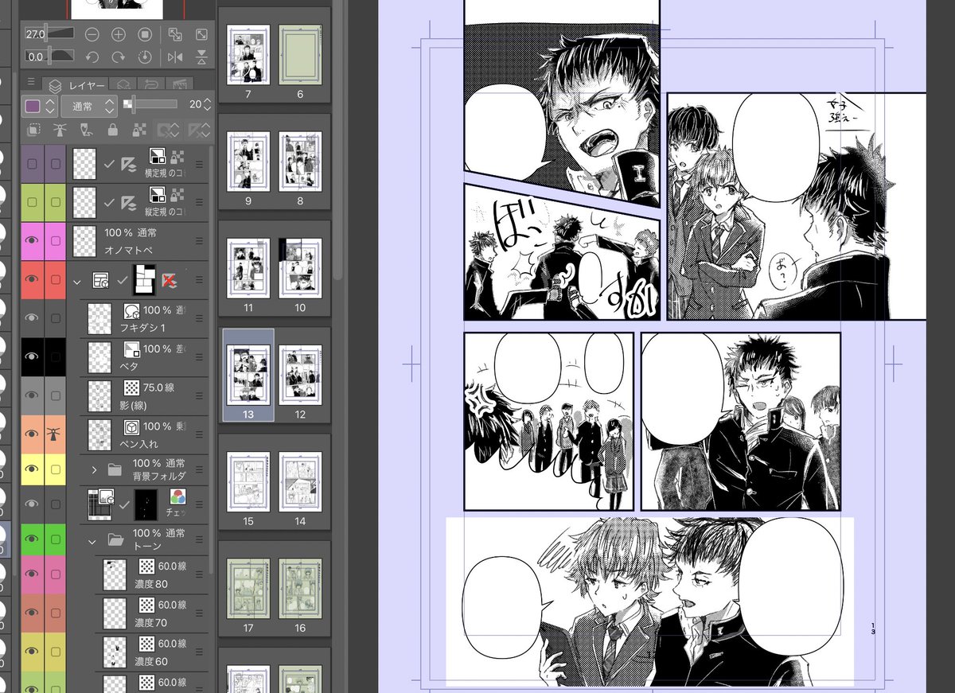
Task: Hide the ペン入れ layer
Action: coord(32,434)
